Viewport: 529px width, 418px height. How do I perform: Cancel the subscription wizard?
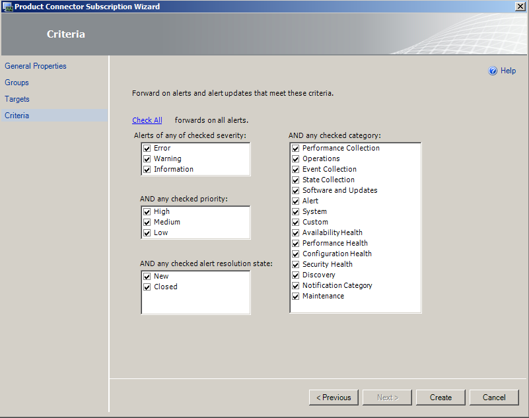494,398
